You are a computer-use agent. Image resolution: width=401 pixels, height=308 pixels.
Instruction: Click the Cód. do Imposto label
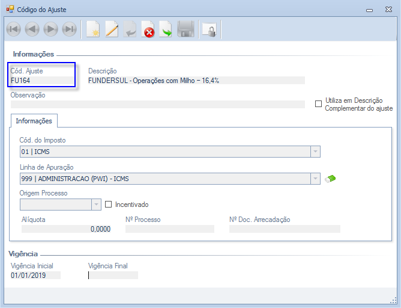click(x=43, y=140)
